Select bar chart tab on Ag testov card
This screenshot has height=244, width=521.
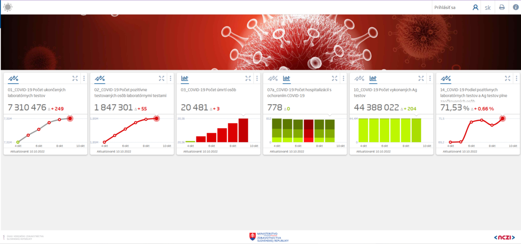(373, 78)
